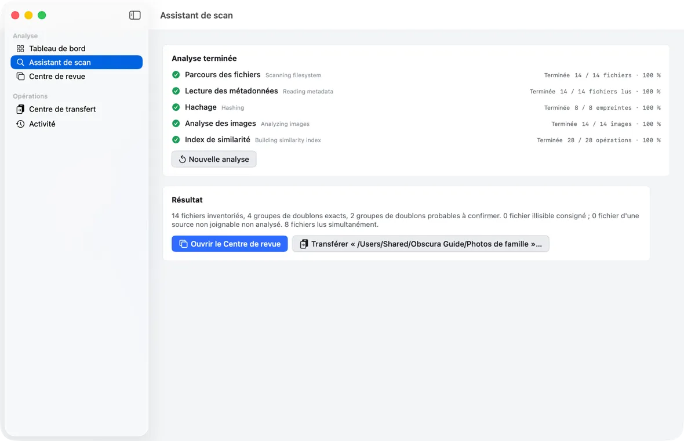This screenshot has height=441, width=684.
Task: Click the green macOS fullscreen button
Action: [x=42, y=15]
